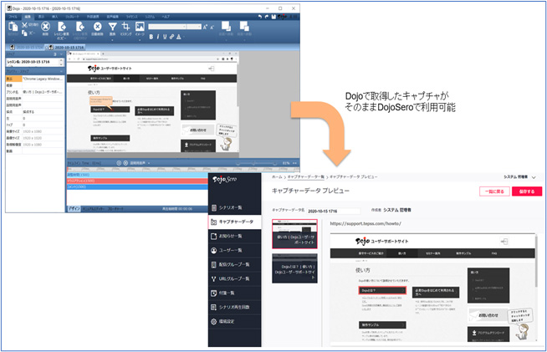Open 付箋一覧 in the sidebar
547x352 pixels.
pyautogui.click(x=235, y=293)
